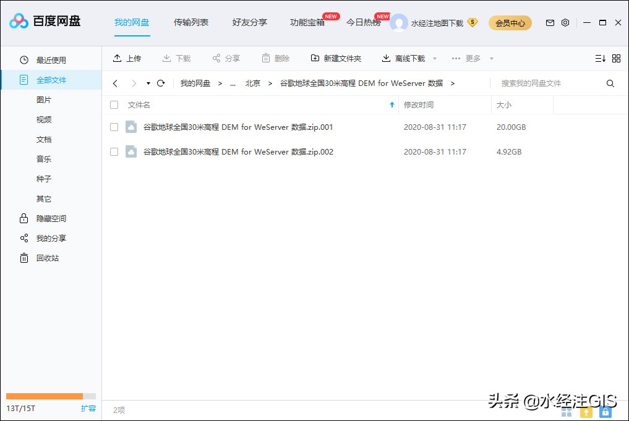Expand the navigation history dropdown arrow
This screenshot has width=629, height=421.
[x=148, y=83]
